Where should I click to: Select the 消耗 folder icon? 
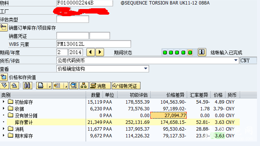[11, 128]
